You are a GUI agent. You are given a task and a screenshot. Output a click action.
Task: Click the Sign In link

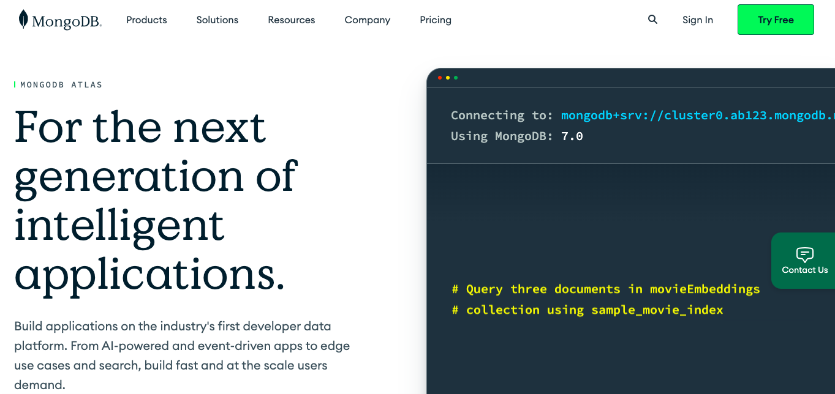point(698,20)
